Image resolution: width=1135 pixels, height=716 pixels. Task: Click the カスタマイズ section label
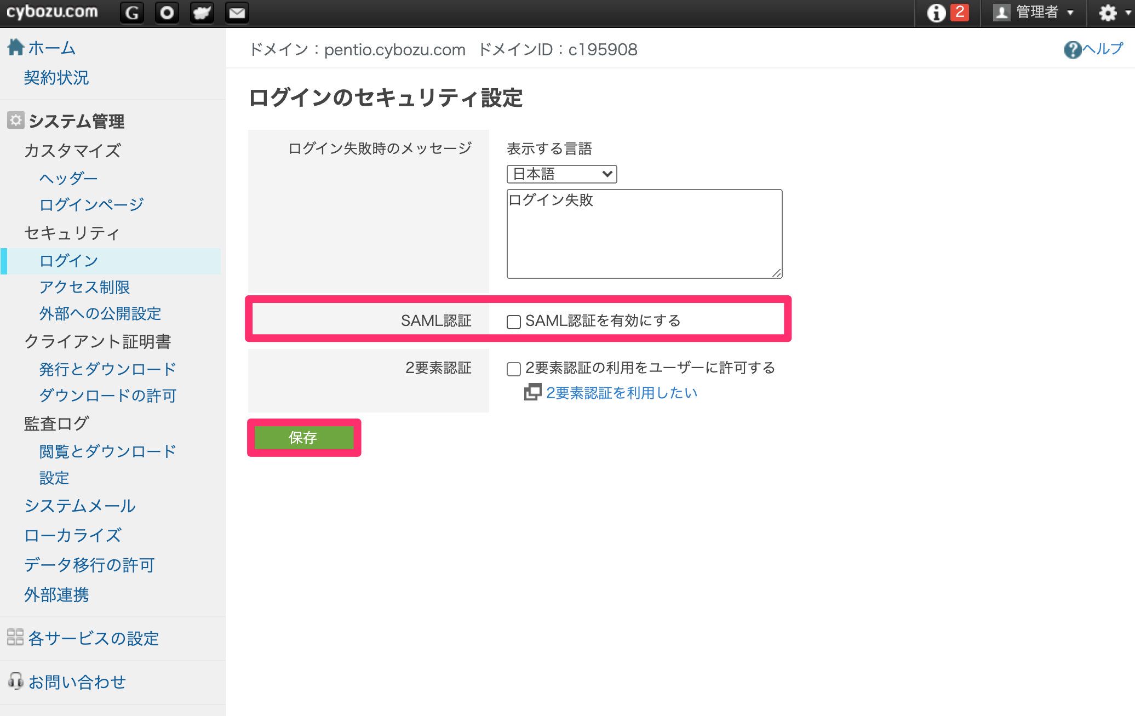click(x=73, y=151)
